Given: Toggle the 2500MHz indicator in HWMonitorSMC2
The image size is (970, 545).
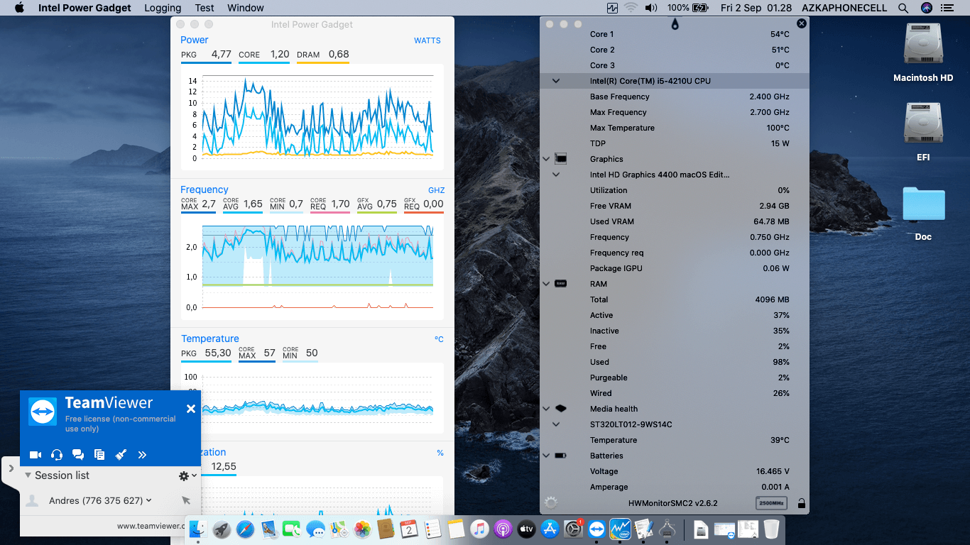Looking at the screenshot, I should click(771, 503).
